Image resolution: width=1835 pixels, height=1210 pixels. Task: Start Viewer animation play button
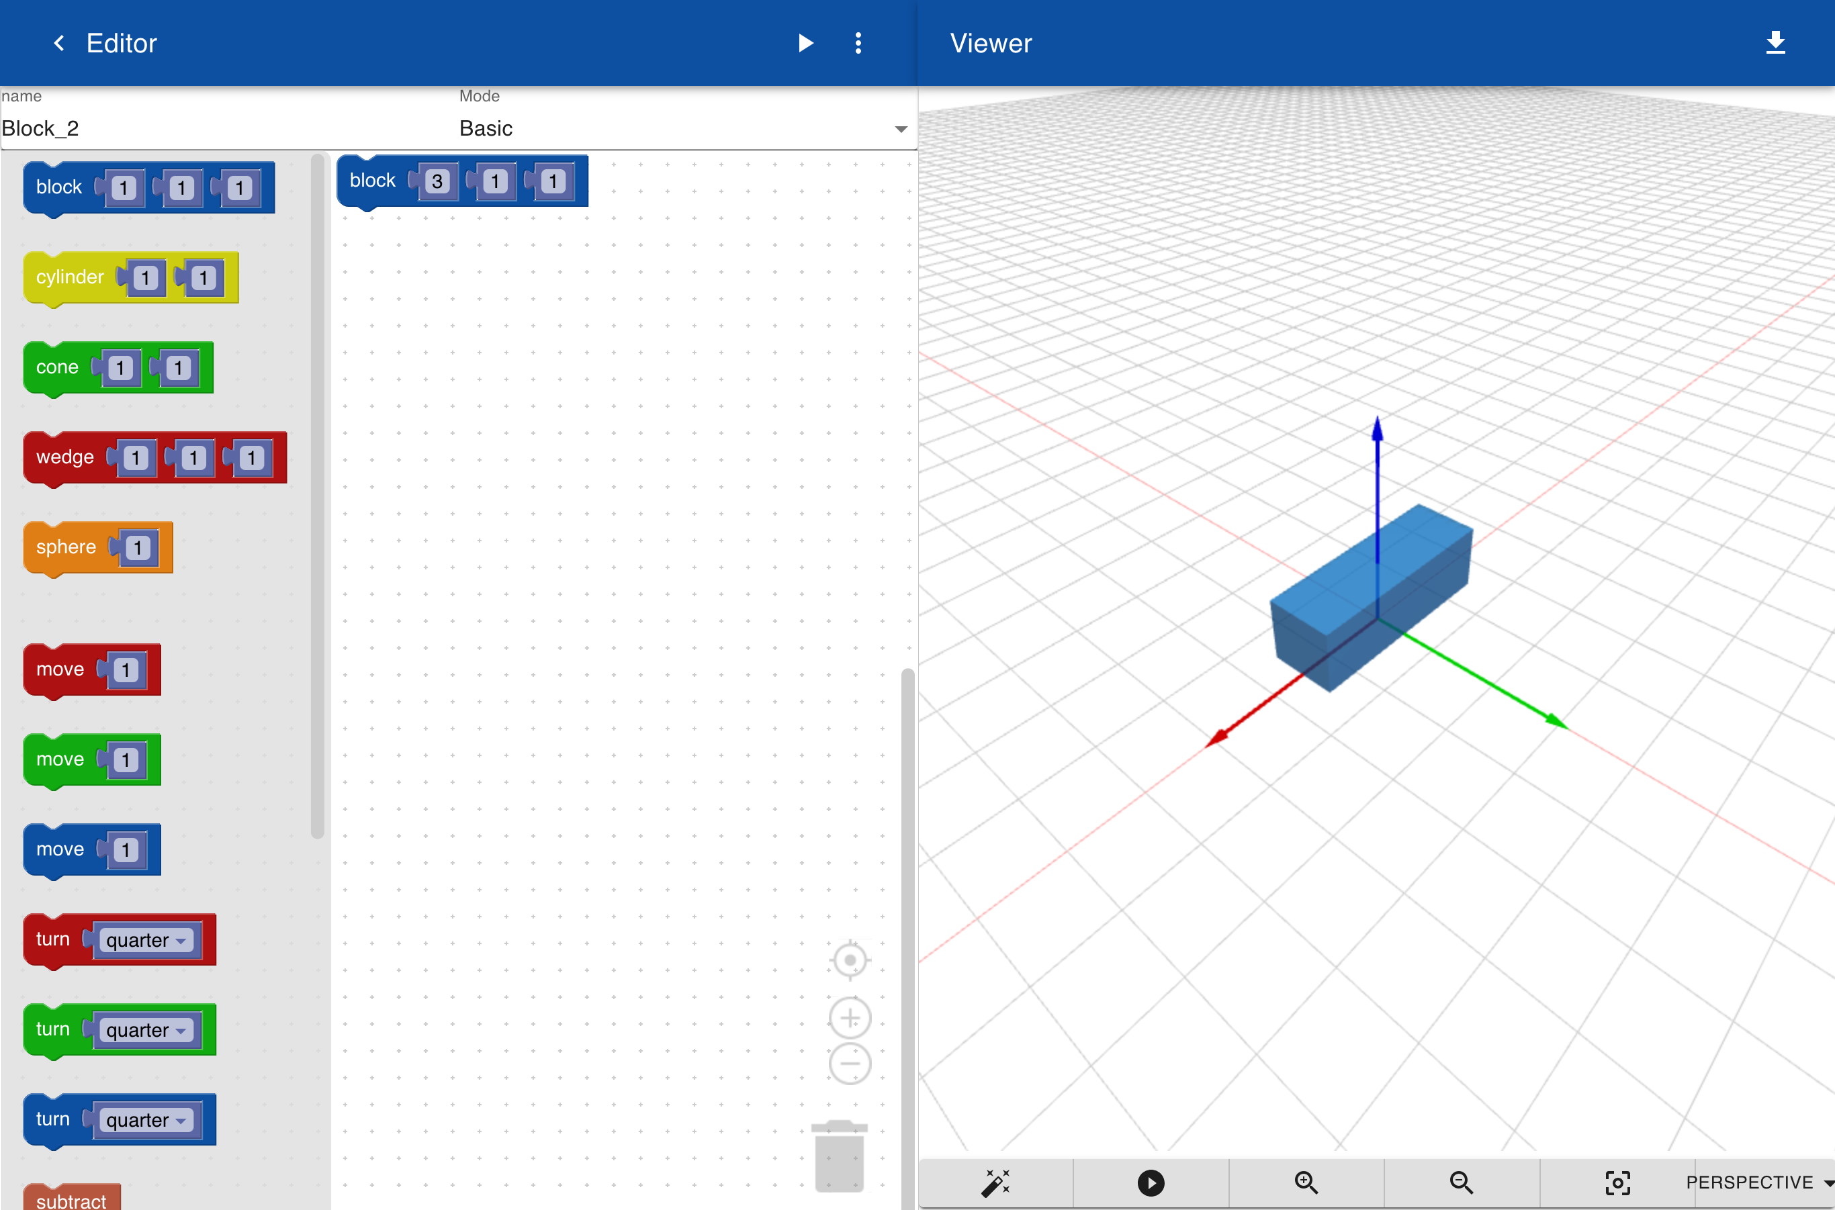click(1151, 1183)
